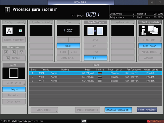164x123 pixels.
Task: Enable Zoom auto.
Action: 68,58
